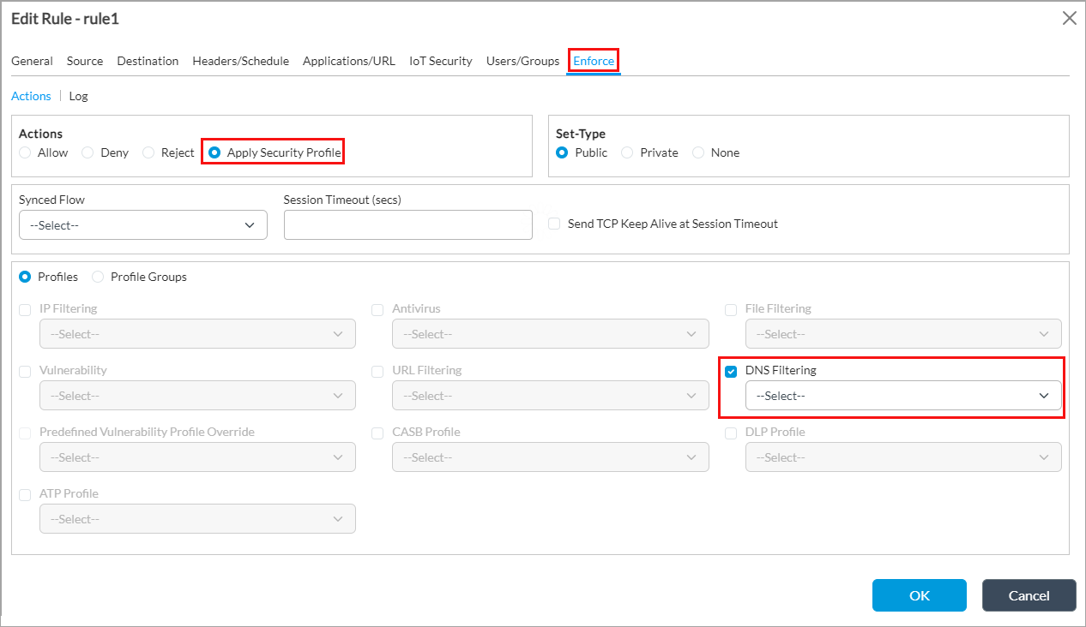This screenshot has height=627, width=1086.
Task: Set the Set-Type to None
Action: point(698,152)
